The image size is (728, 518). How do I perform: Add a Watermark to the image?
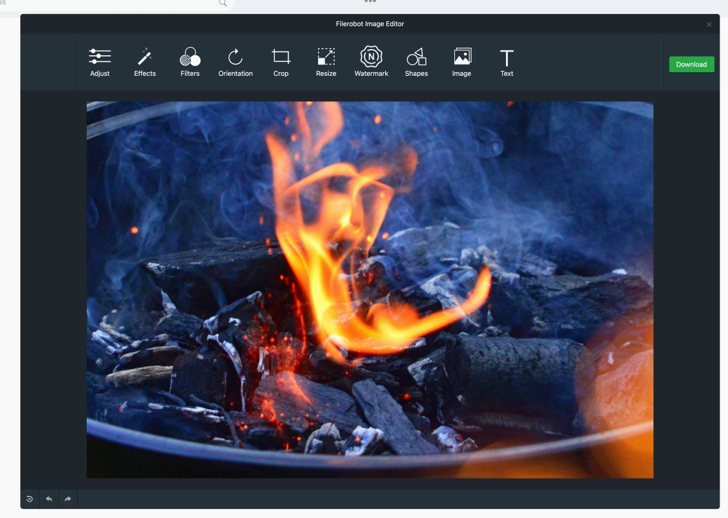(371, 62)
